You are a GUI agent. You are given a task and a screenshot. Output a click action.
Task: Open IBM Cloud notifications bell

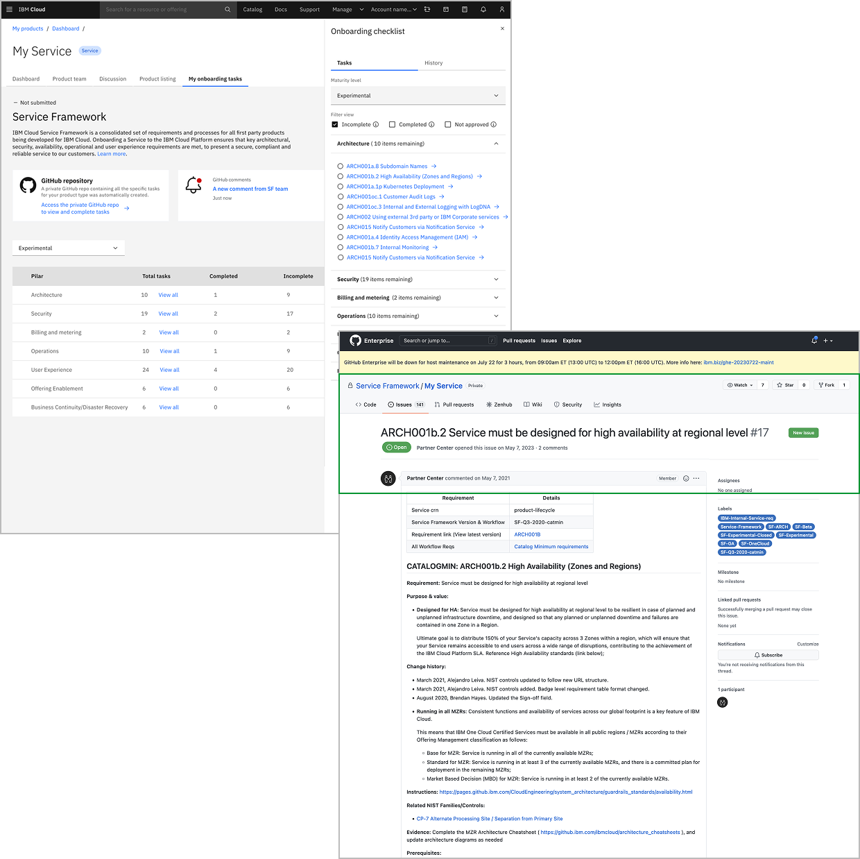point(483,9)
